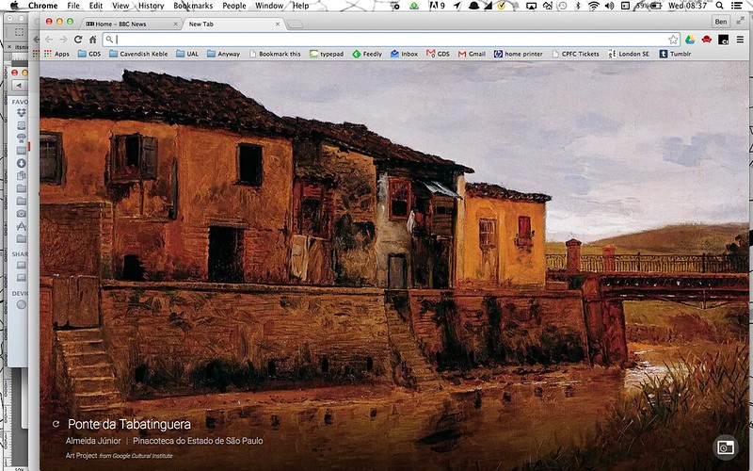
Task: Open the Bookmarks menu in menu bar
Action: (193, 6)
